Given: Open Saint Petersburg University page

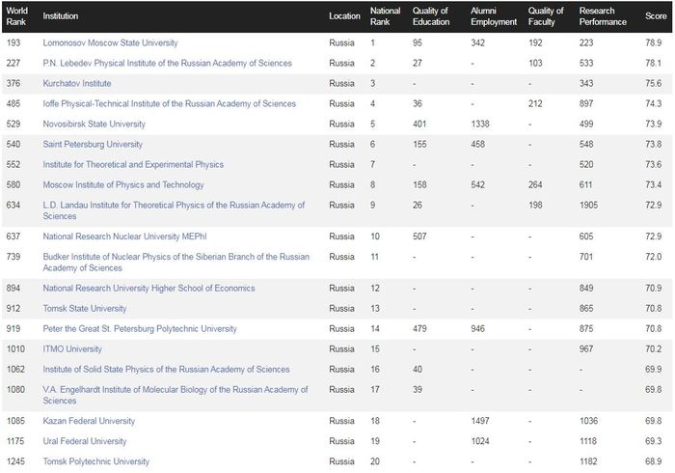Looking at the screenshot, I should coord(93,145).
